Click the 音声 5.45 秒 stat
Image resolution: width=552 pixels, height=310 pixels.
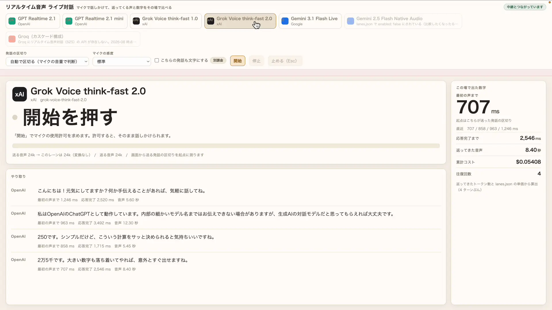tap(125, 246)
